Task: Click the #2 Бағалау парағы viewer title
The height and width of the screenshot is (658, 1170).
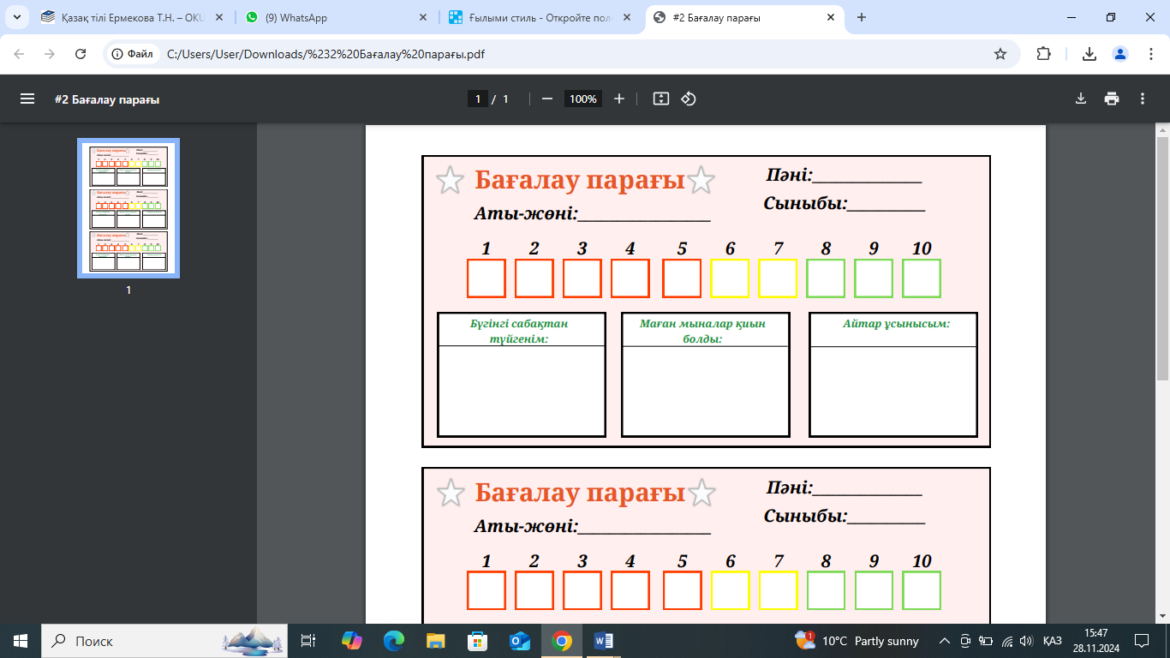Action: tap(107, 99)
